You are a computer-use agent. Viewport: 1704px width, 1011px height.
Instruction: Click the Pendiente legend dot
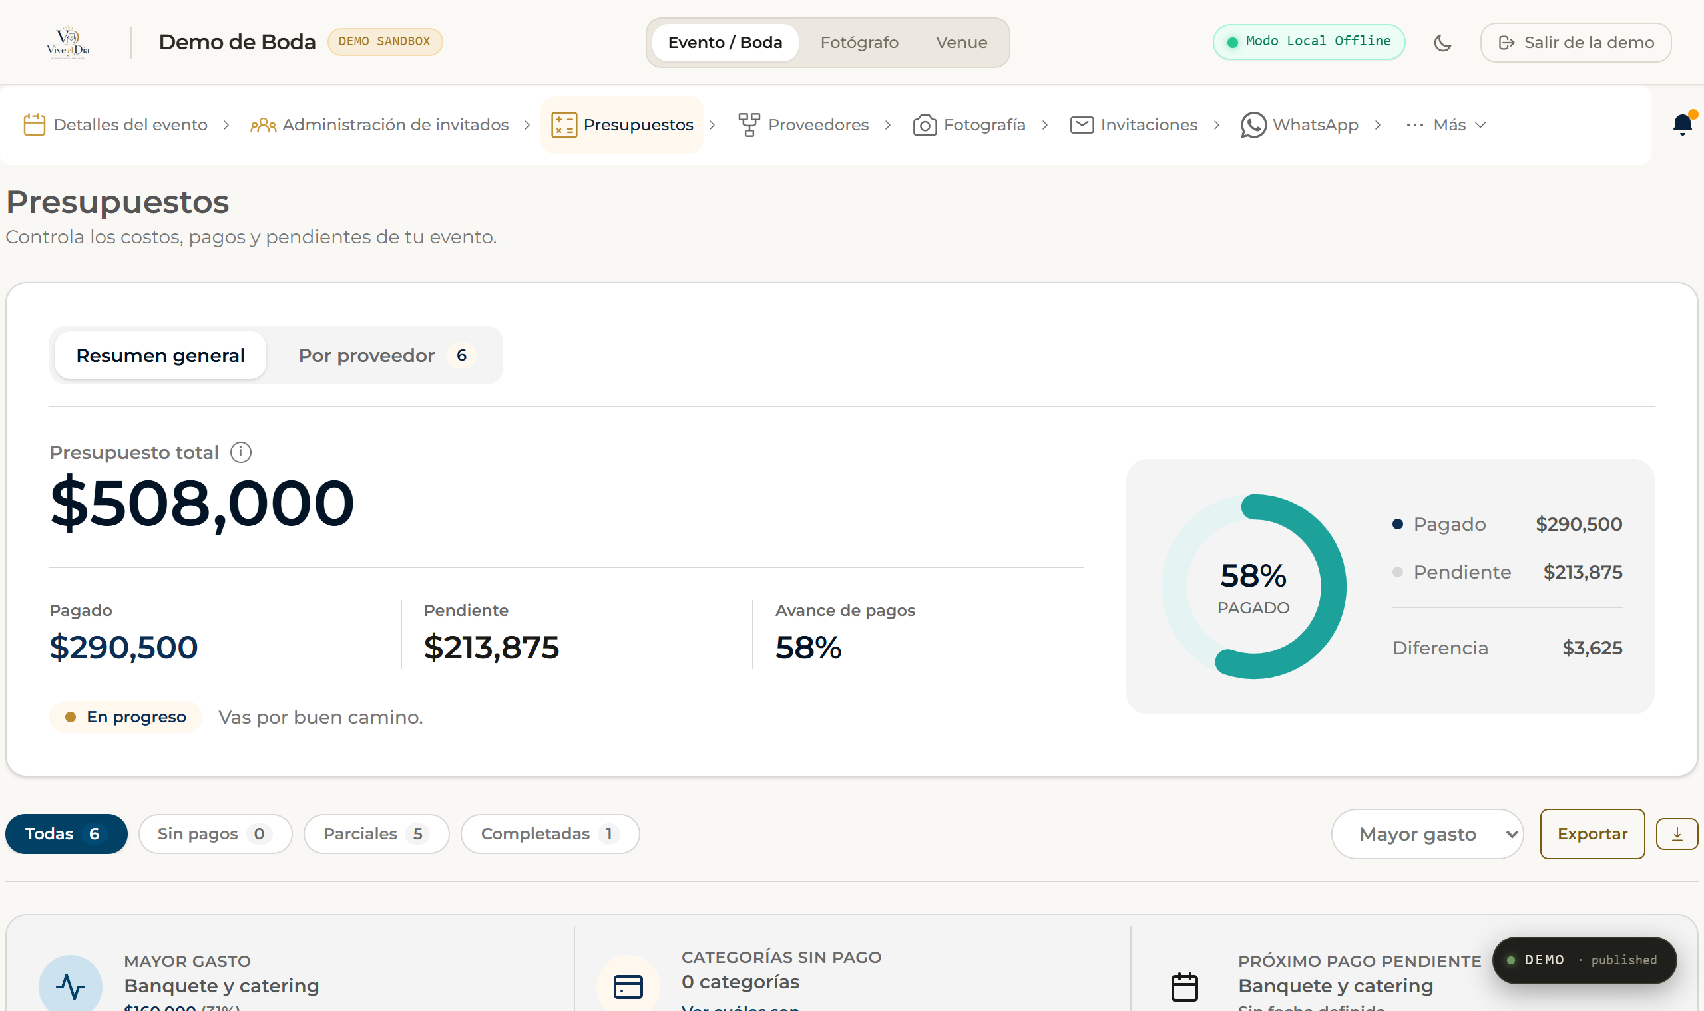pyautogui.click(x=1397, y=572)
